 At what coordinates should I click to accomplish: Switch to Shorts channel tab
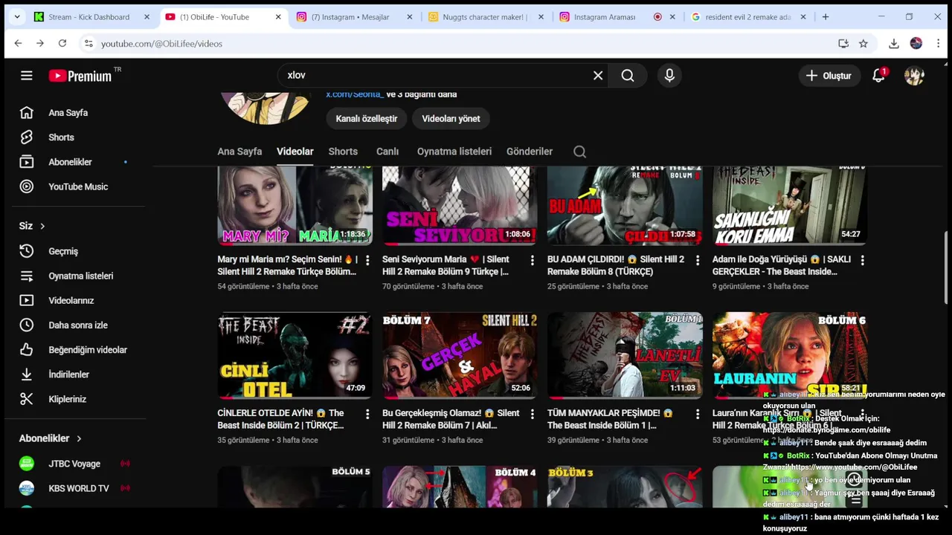343,152
